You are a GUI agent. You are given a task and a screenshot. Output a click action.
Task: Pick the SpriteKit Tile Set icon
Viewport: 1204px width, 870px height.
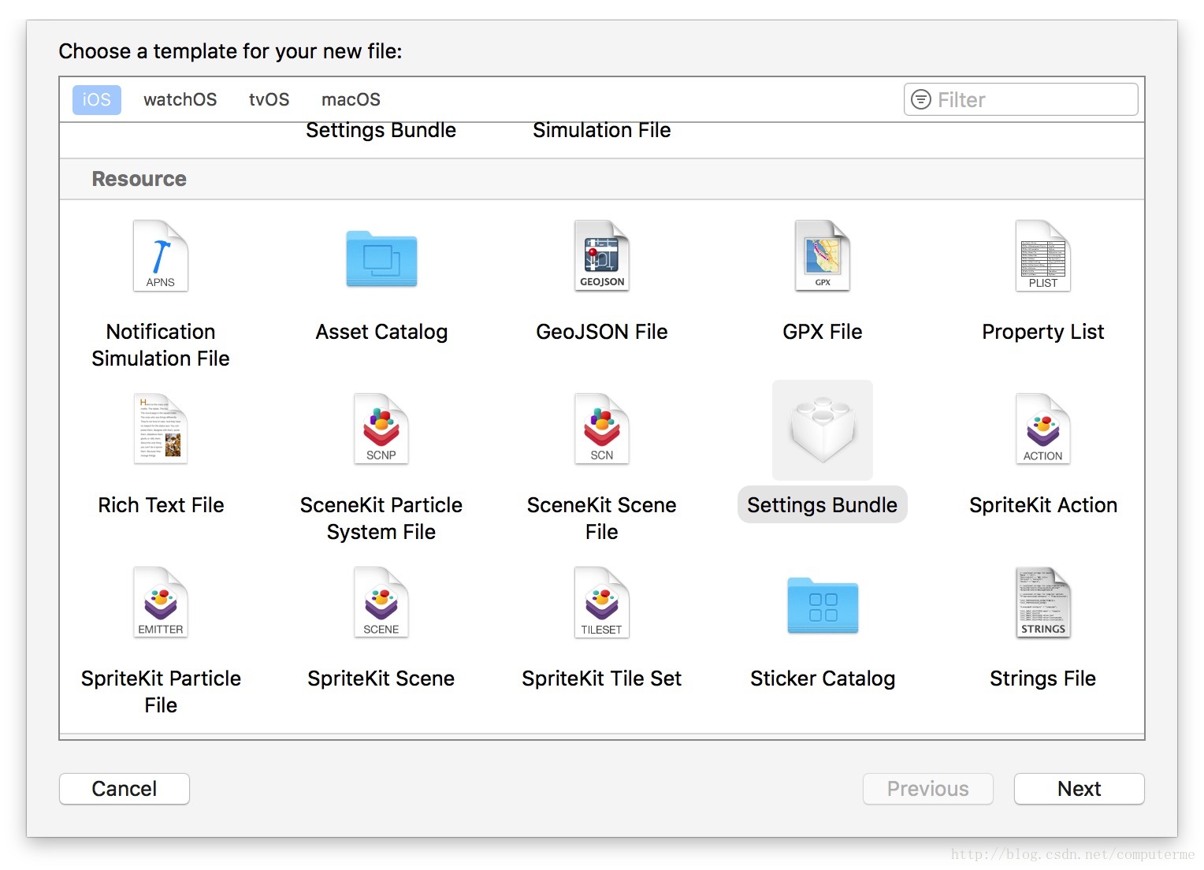(x=602, y=603)
